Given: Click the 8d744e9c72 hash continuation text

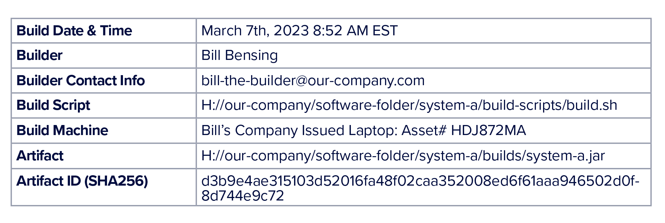Looking at the screenshot, I should pos(242,196).
